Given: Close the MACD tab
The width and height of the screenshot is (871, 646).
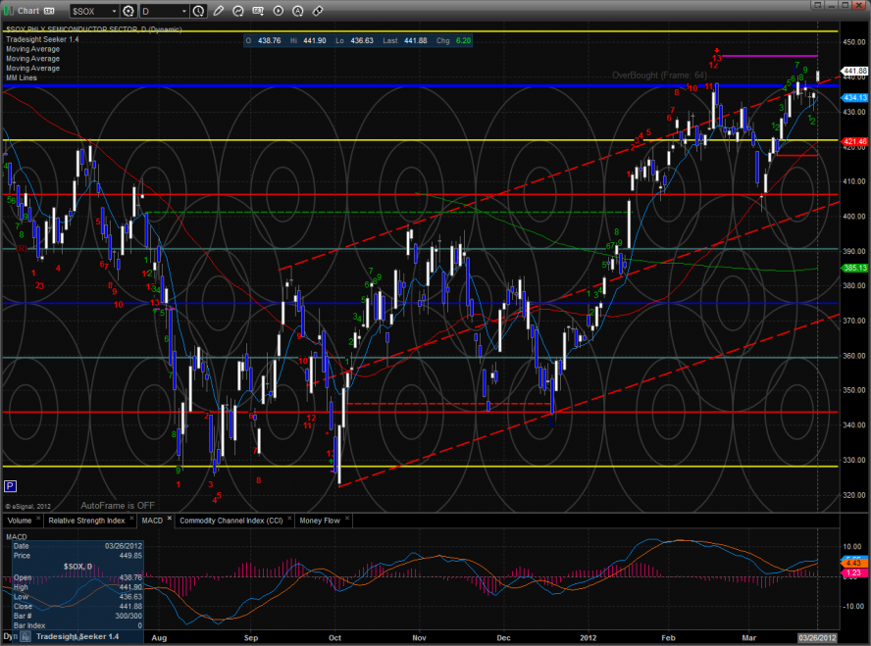Looking at the screenshot, I should coord(169,517).
